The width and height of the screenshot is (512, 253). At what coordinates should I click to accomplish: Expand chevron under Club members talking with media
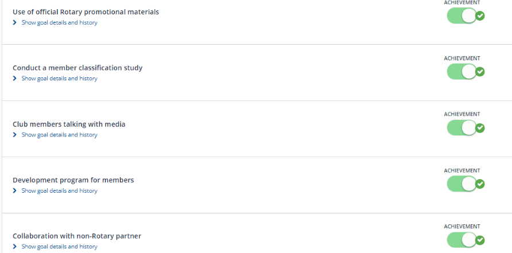pyautogui.click(x=15, y=135)
